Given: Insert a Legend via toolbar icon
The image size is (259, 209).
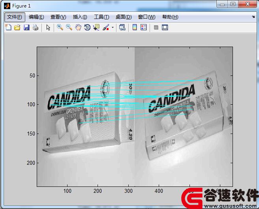Looking at the screenshot, I should click(x=144, y=27).
